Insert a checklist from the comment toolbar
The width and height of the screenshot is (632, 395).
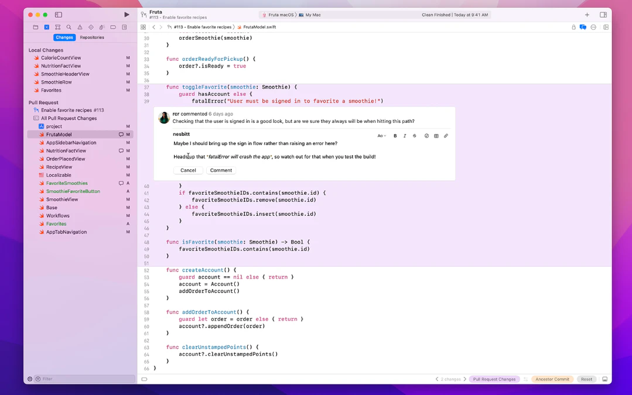[x=426, y=136]
